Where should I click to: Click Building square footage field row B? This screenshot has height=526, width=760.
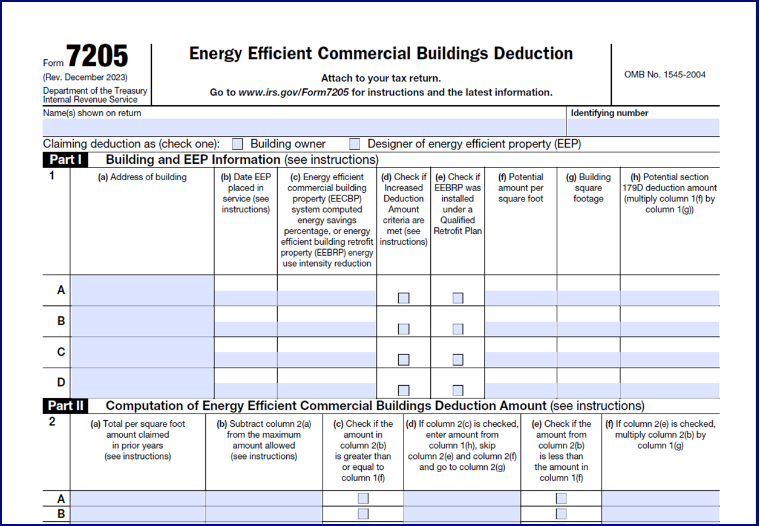click(588, 329)
